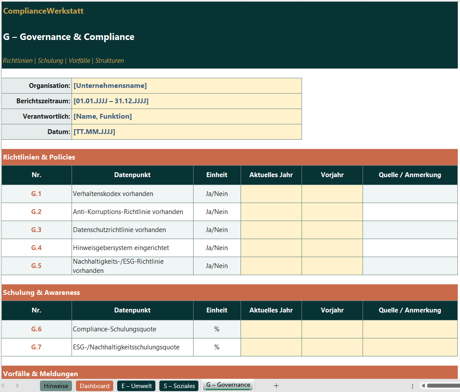Click the Verantwortlich name and function field
Image resolution: width=460 pixels, height=392 pixels.
[x=187, y=116]
